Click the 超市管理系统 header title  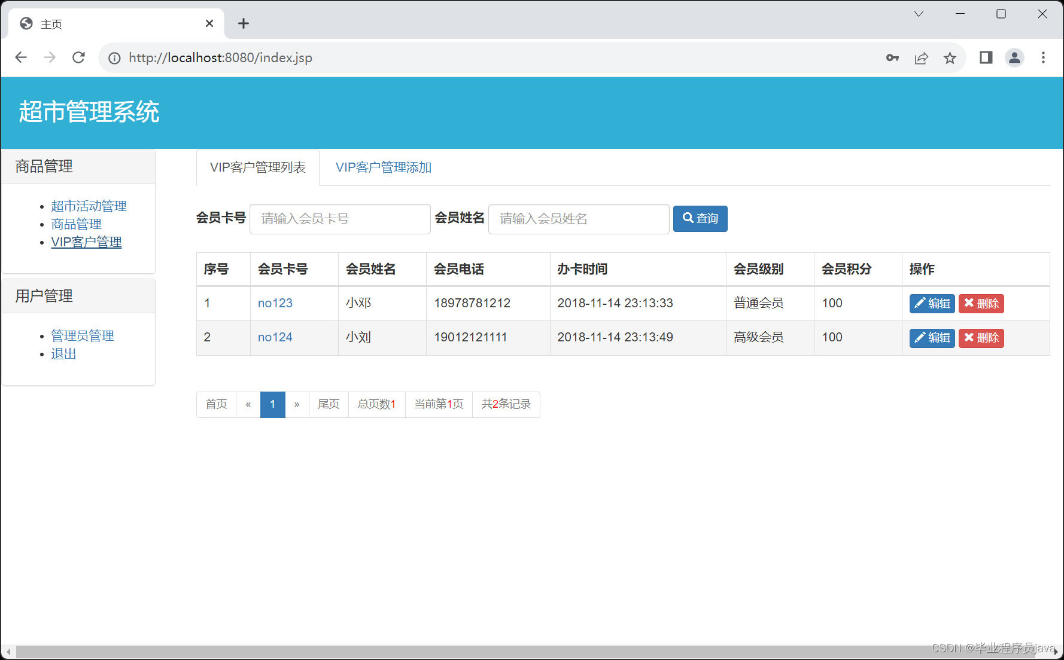click(x=89, y=112)
